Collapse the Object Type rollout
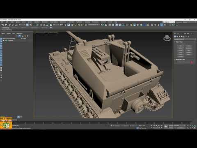 (x=179, y=42)
